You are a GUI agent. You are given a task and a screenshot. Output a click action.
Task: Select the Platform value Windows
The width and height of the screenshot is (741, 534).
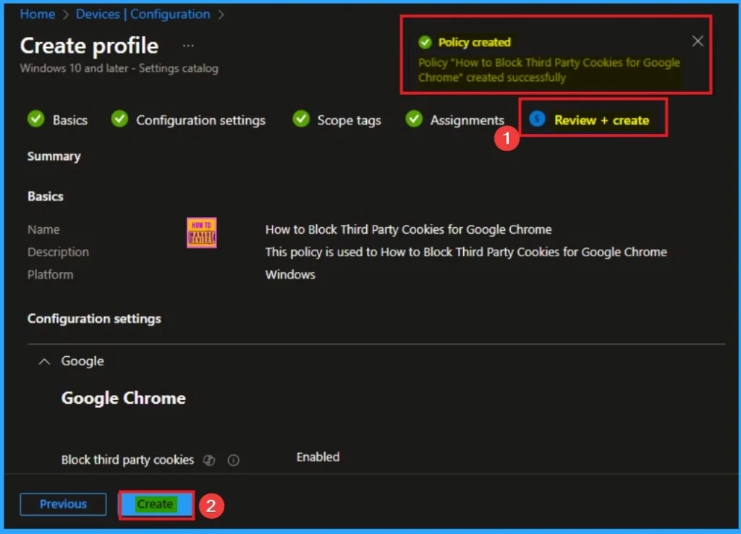coord(290,274)
